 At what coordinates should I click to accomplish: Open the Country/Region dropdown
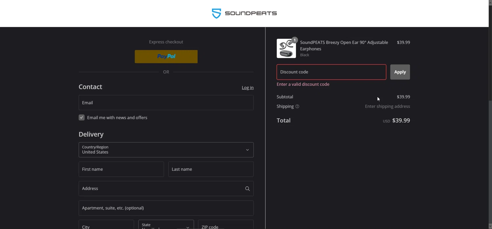(x=166, y=150)
